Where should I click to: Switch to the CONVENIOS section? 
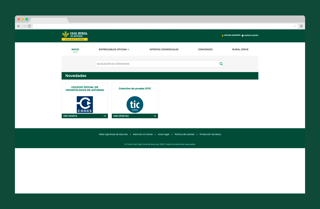point(205,49)
